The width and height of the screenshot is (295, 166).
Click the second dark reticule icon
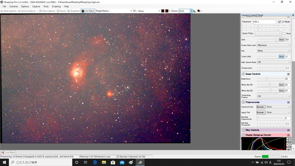pos(167,11)
